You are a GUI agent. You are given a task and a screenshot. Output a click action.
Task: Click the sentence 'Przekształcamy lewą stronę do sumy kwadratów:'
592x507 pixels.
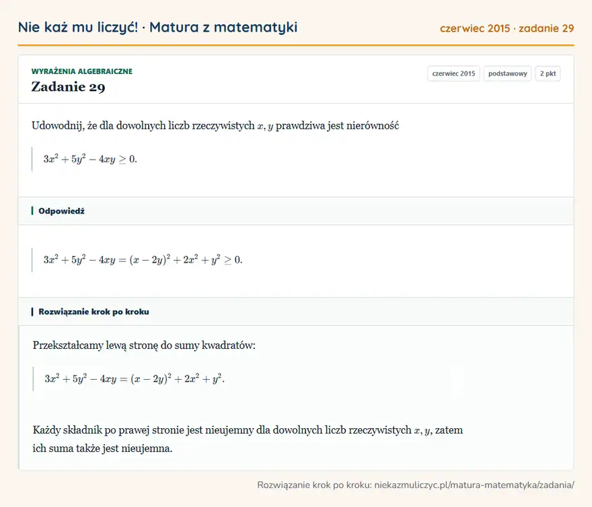pyautogui.click(x=144, y=345)
